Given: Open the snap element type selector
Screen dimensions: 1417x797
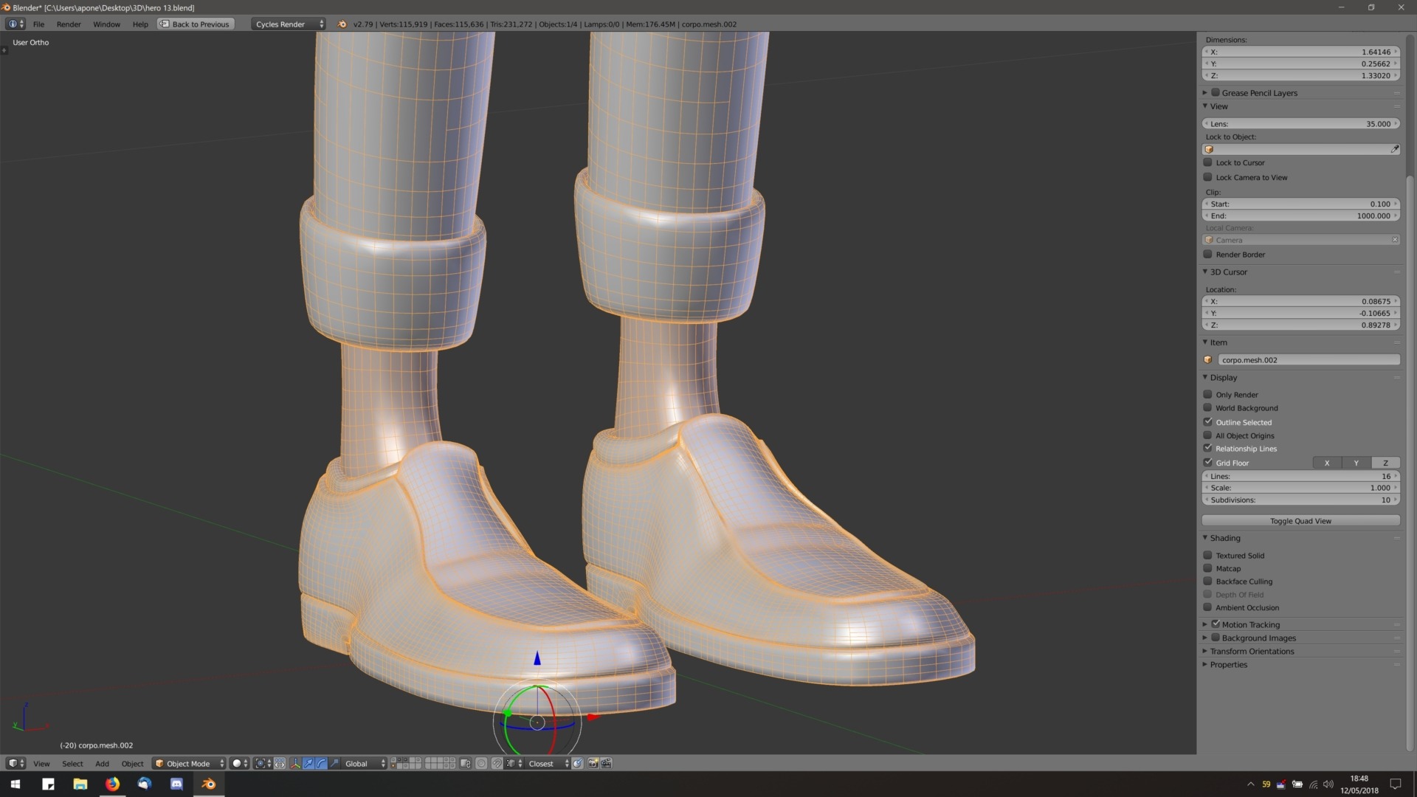Looking at the screenshot, I should pos(514,763).
